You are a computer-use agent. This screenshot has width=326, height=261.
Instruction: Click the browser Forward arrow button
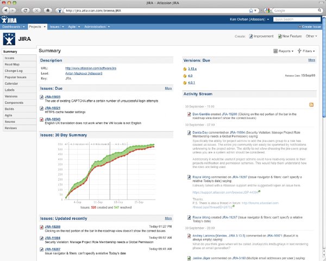coord(12,10)
